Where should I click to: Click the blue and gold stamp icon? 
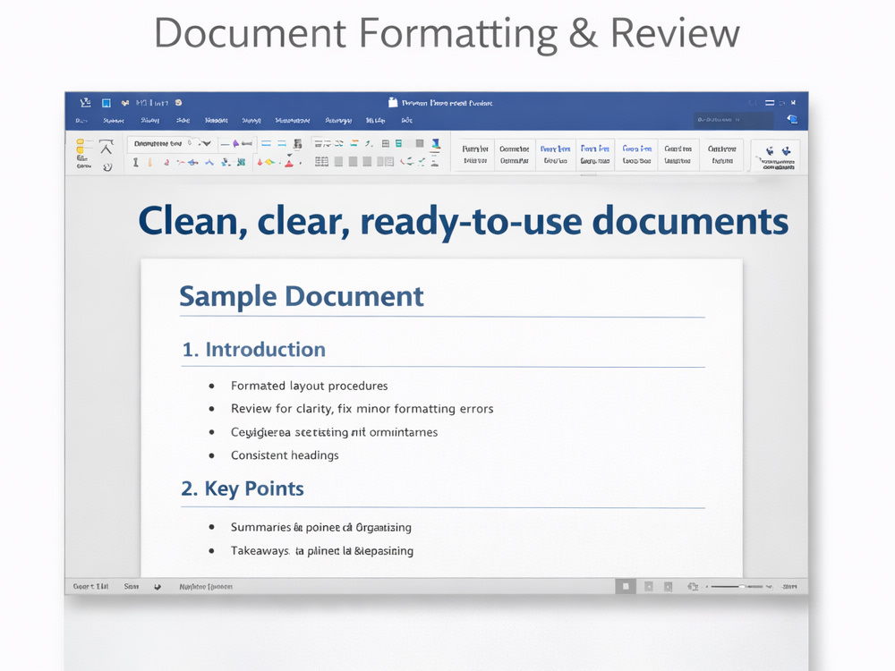pos(436,143)
